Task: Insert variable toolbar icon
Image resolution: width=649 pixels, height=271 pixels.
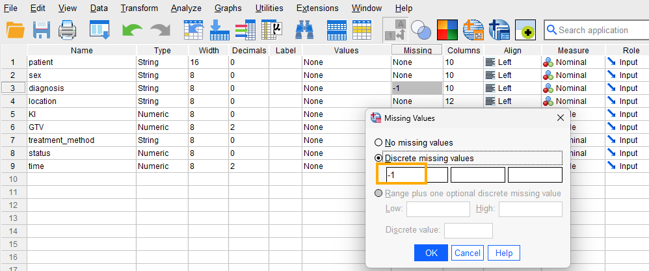Action: point(362,30)
